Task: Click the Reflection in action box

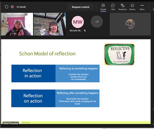Action: 33,73
